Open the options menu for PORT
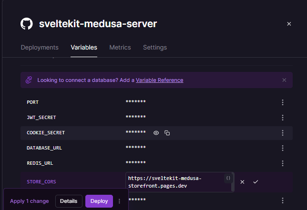The width and height of the screenshot is (307, 210). tap(283, 102)
